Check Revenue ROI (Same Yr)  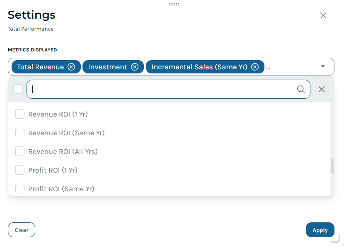pyautogui.click(x=20, y=133)
